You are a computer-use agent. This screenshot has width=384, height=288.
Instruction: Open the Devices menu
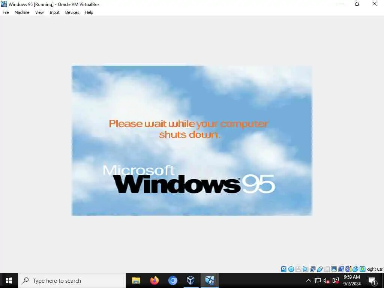pos(72,12)
